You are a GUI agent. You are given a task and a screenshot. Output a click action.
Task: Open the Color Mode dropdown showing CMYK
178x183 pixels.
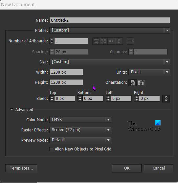(x=80, y=120)
